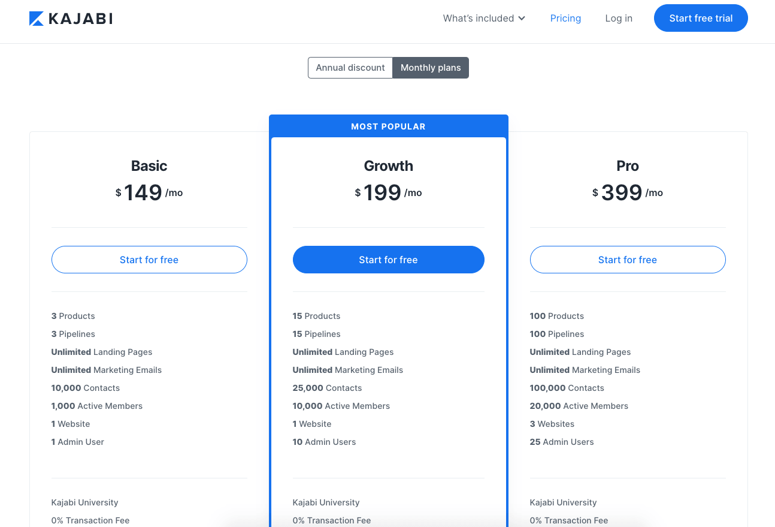Click '1 Admin User' feature
The width and height of the screenshot is (775, 527).
78,442
